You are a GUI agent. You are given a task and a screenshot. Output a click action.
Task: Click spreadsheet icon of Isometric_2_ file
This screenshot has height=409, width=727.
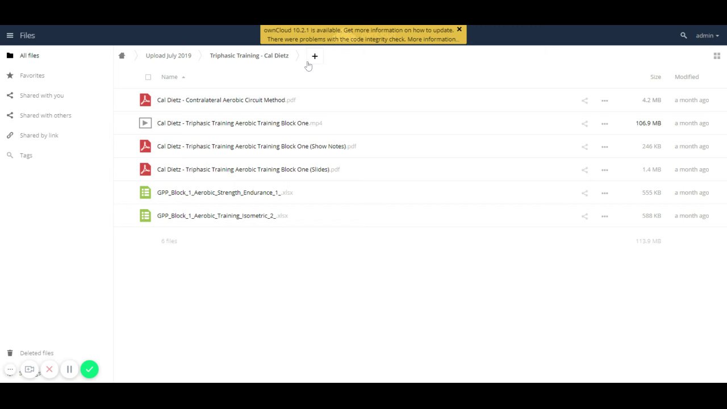tap(145, 216)
